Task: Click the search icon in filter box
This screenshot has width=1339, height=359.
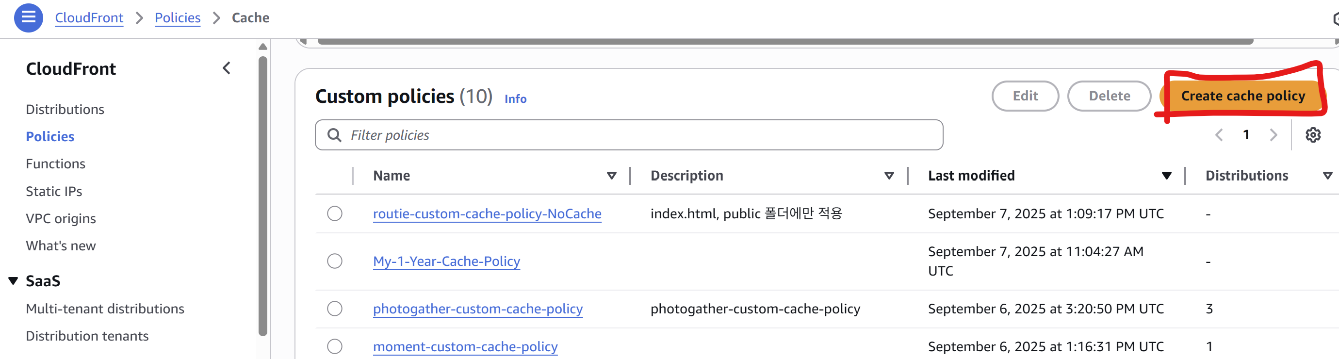Action: click(334, 135)
